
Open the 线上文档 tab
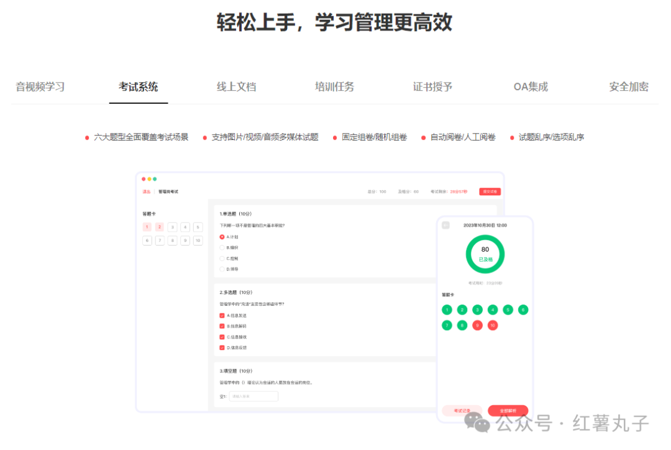(236, 87)
